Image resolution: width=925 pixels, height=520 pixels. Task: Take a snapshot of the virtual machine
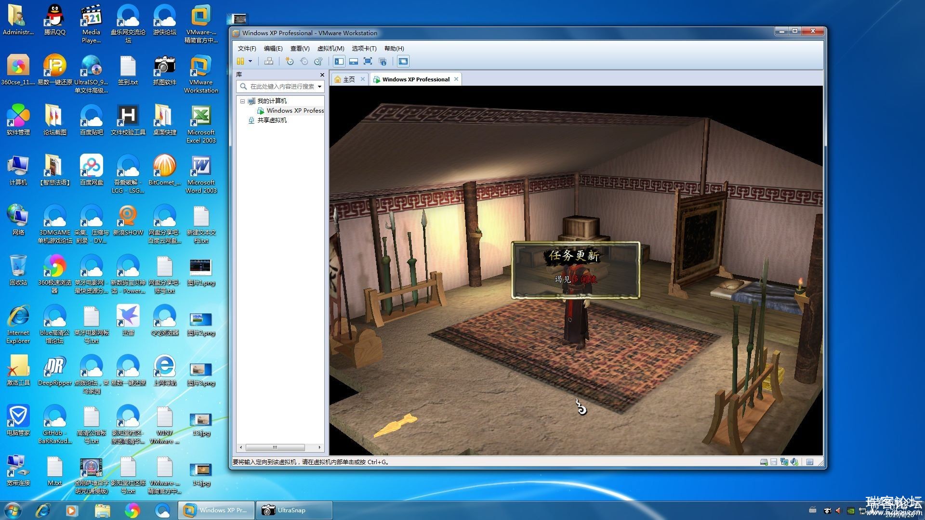click(x=289, y=61)
